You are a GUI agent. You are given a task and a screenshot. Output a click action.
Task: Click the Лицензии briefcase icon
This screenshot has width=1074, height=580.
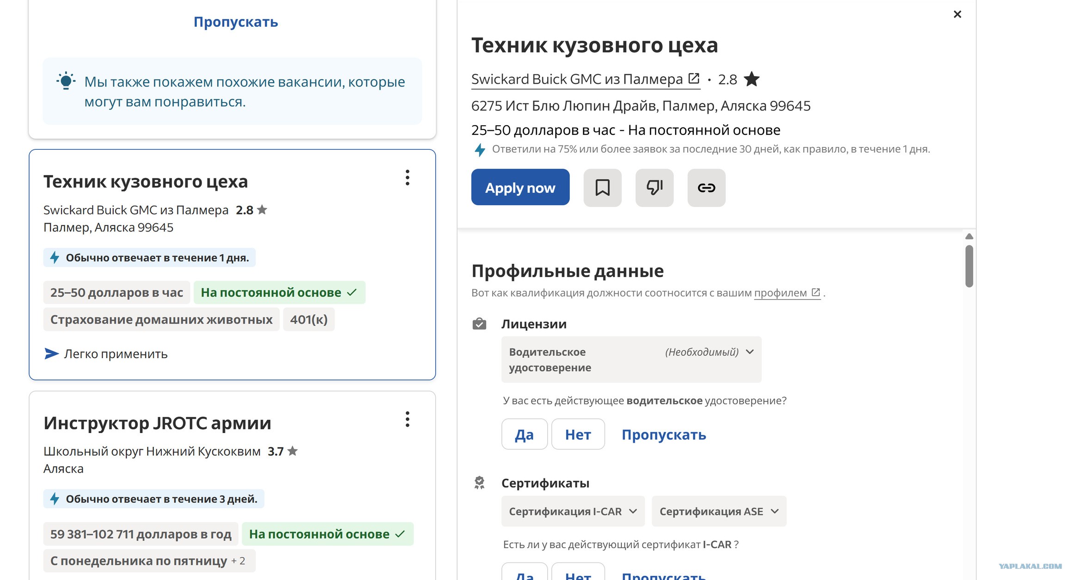coord(479,324)
